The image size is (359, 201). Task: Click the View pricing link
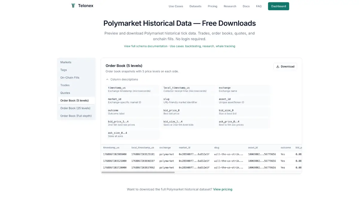pos(223,189)
